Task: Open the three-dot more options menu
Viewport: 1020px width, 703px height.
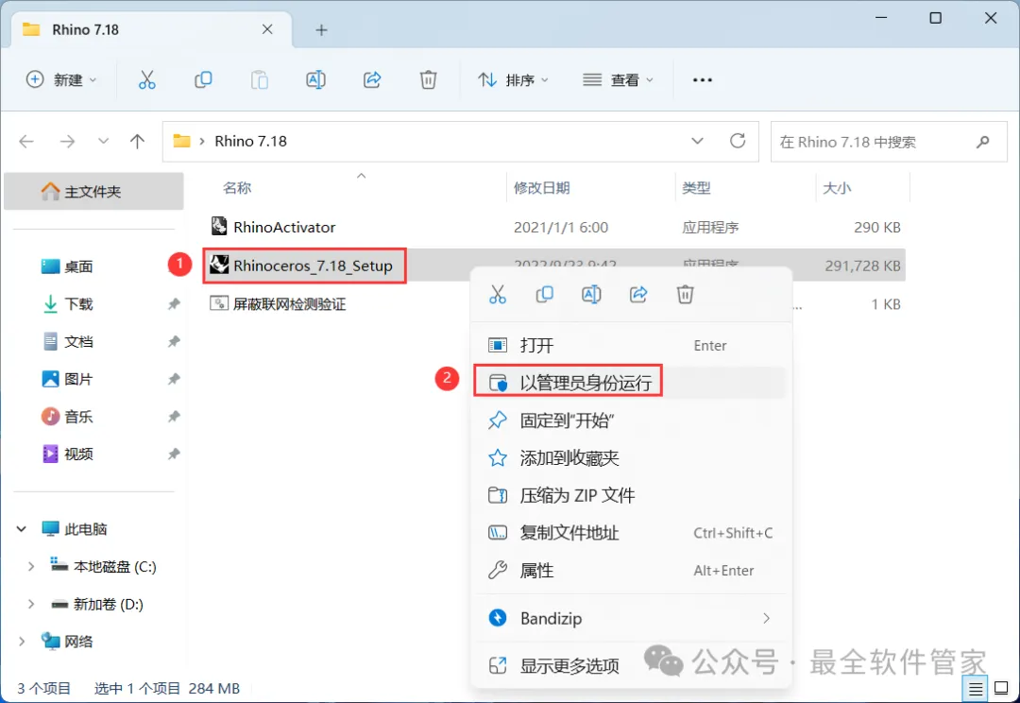Action: [703, 80]
